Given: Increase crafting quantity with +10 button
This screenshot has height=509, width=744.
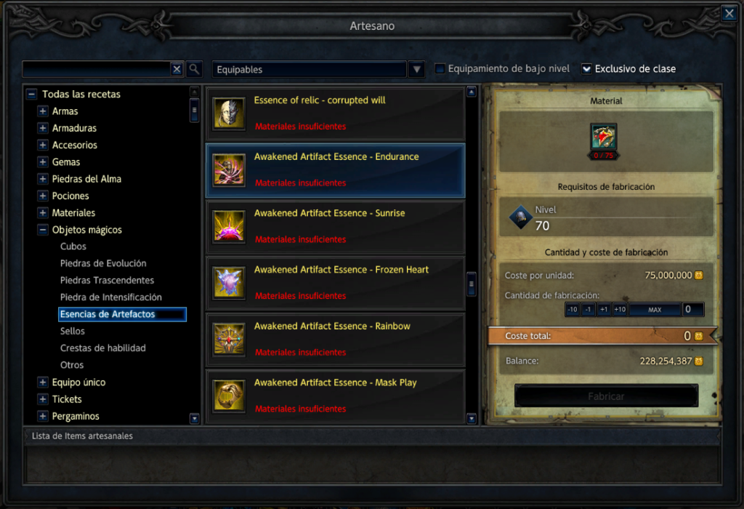Looking at the screenshot, I should click(620, 310).
